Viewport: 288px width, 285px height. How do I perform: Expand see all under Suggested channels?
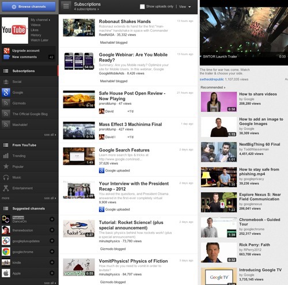click(x=50, y=283)
